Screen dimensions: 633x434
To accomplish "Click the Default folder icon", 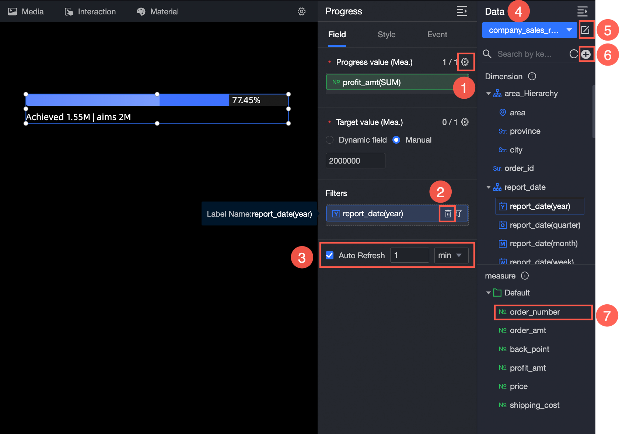I will (497, 293).
